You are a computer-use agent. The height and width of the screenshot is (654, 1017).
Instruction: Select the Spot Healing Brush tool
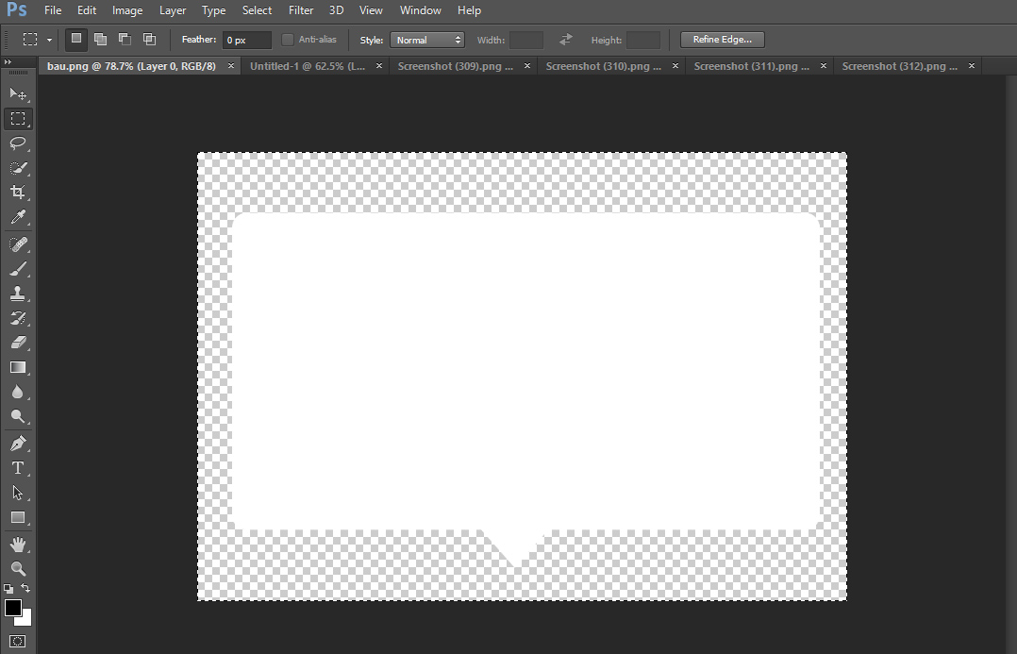(x=18, y=243)
